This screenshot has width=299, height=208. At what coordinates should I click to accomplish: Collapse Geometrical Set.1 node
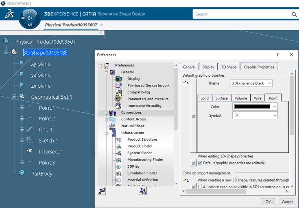pos(14,96)
